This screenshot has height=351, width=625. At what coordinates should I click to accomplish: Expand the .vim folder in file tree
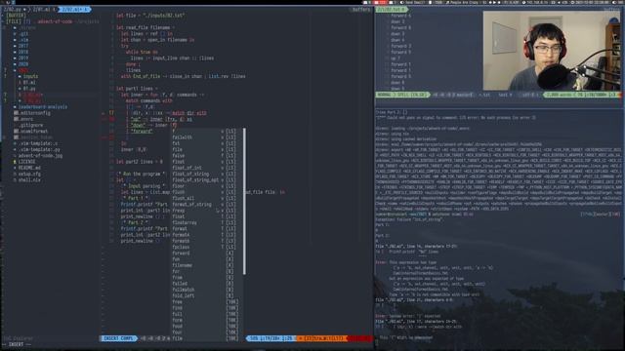[x=23, y=40]
